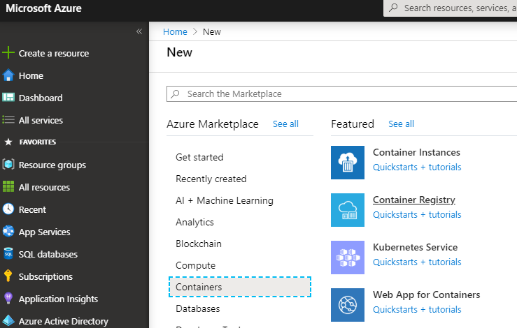Click the magnifier icon in Marketplace search
The width and height of the screenshot is (517, 328).
click(175, 94)
